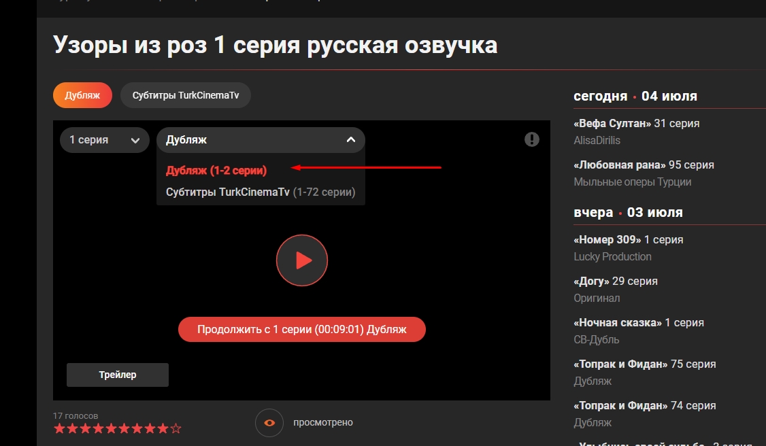Click 'AlisaDirilis' studio text
Viewport: 766px width, 446px height.
[x=597, y=141]
